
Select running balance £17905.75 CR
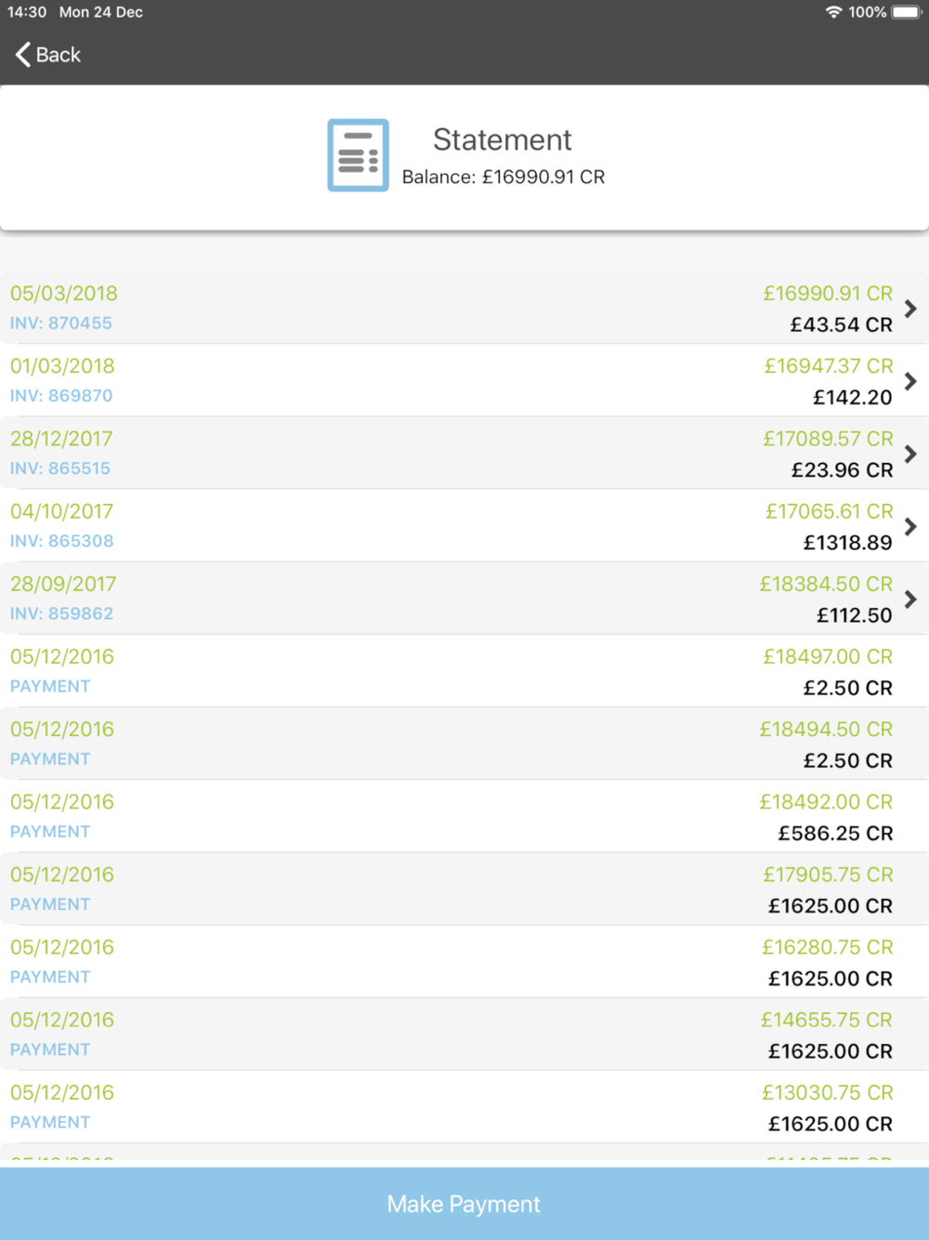pos(828,875)
